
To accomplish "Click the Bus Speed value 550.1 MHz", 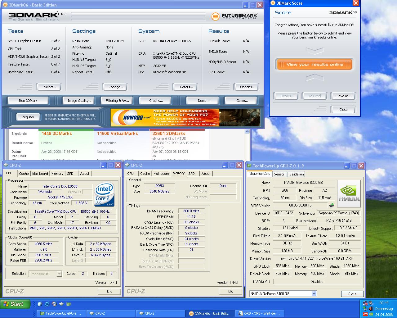I will coord(43,255).
